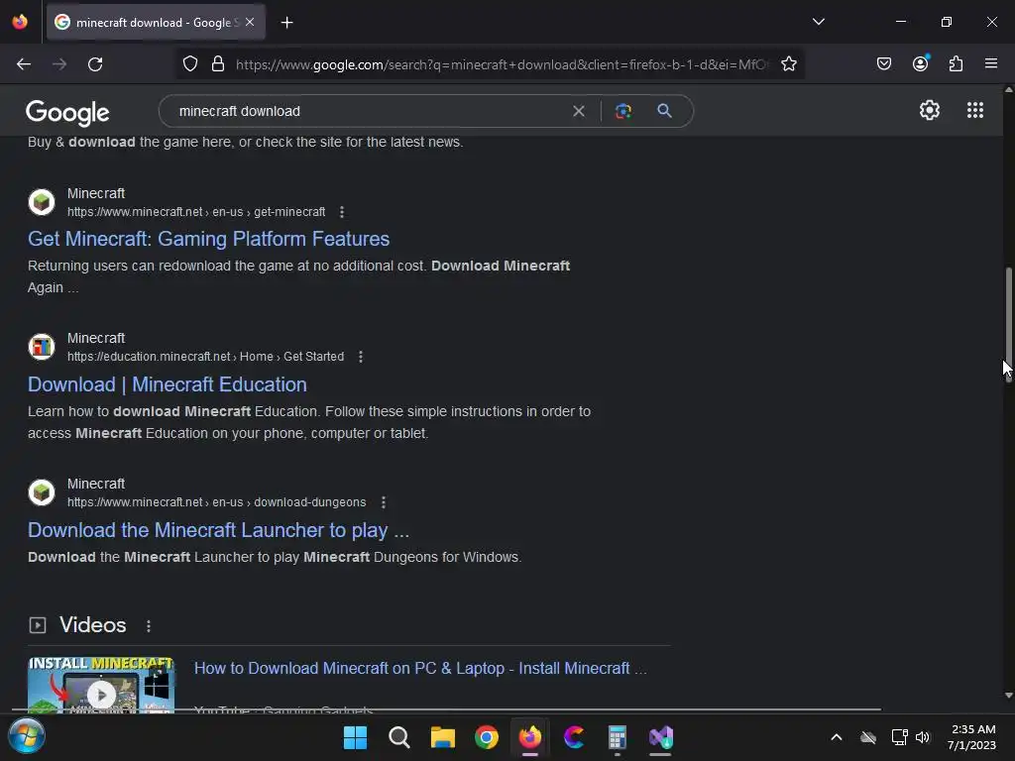Viewport: 1015px width, 761px height.
Task: Click the Minecraft Education site favicon
Action: 42,346
